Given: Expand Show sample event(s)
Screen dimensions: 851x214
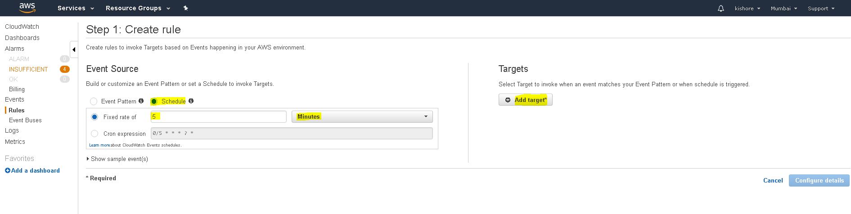Looking at the screenshot, I should pos(117,159).
